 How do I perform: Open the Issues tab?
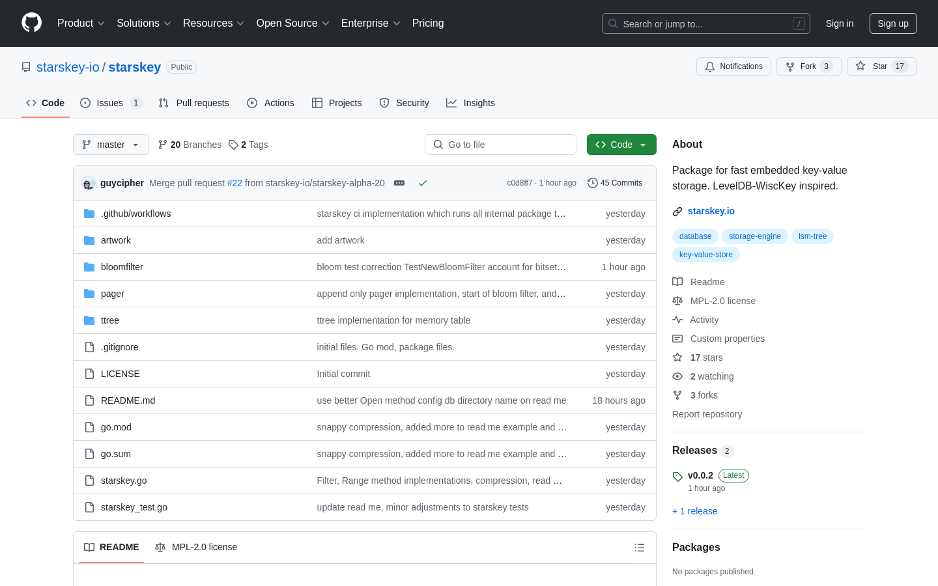tap(111, 103)
